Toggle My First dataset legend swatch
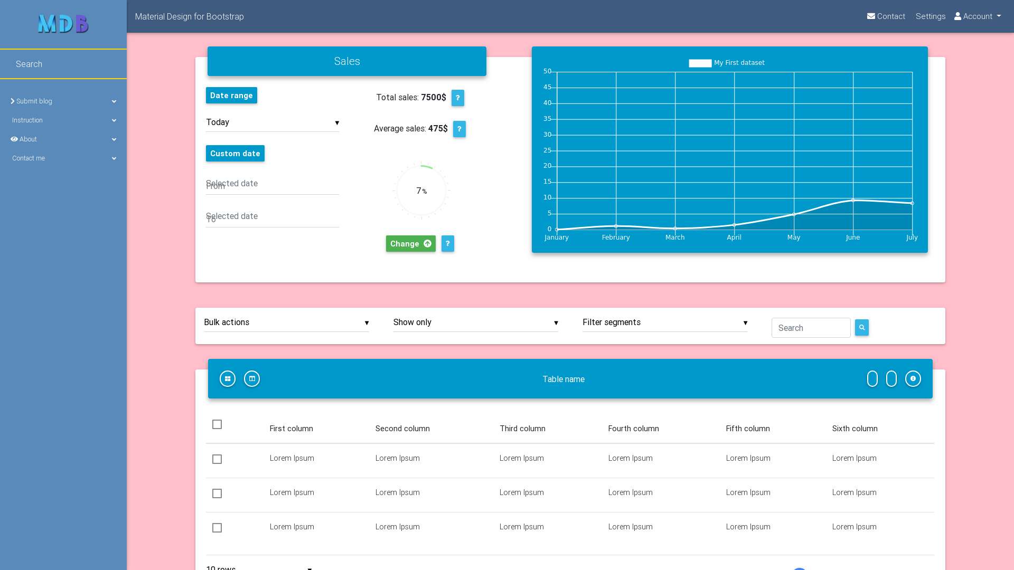Image resolution: width=1014 pixels, height=570 pixels. pyautogui.click(x=700, y=63)
